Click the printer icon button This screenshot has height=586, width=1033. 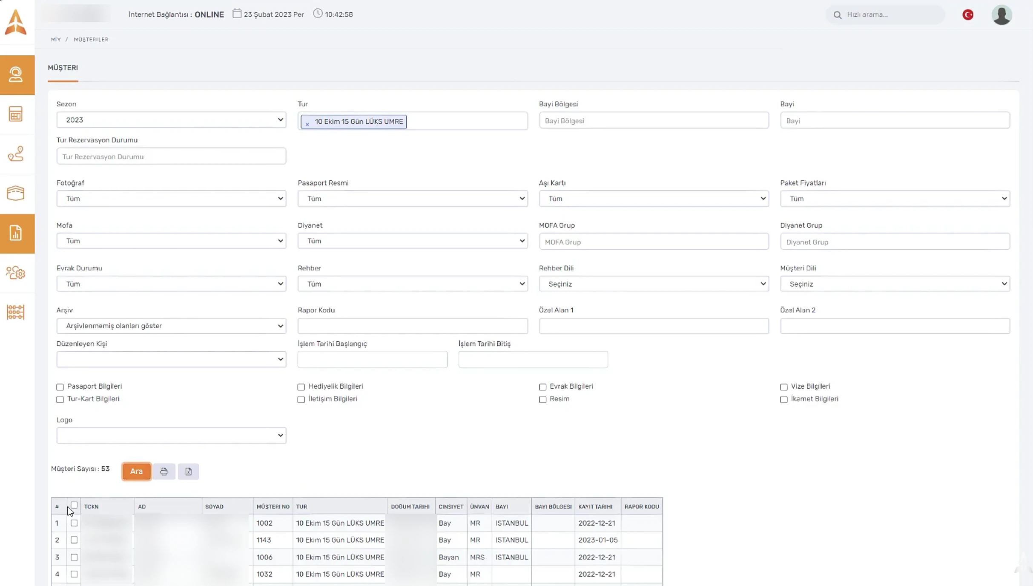164,471
